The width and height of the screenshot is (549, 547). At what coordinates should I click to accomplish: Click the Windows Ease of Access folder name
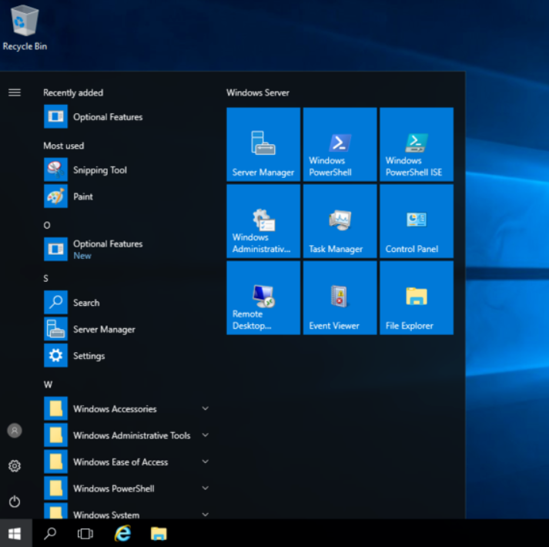(120, 462)
